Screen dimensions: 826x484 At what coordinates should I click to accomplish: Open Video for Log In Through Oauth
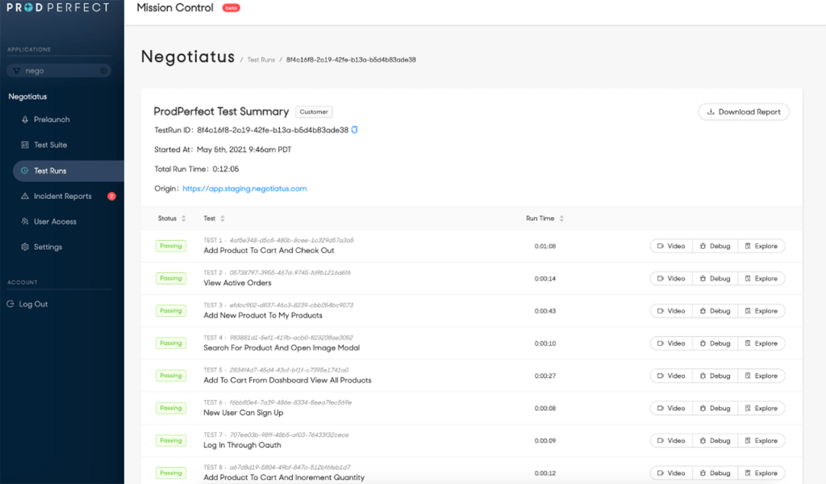tap(671, 441)
